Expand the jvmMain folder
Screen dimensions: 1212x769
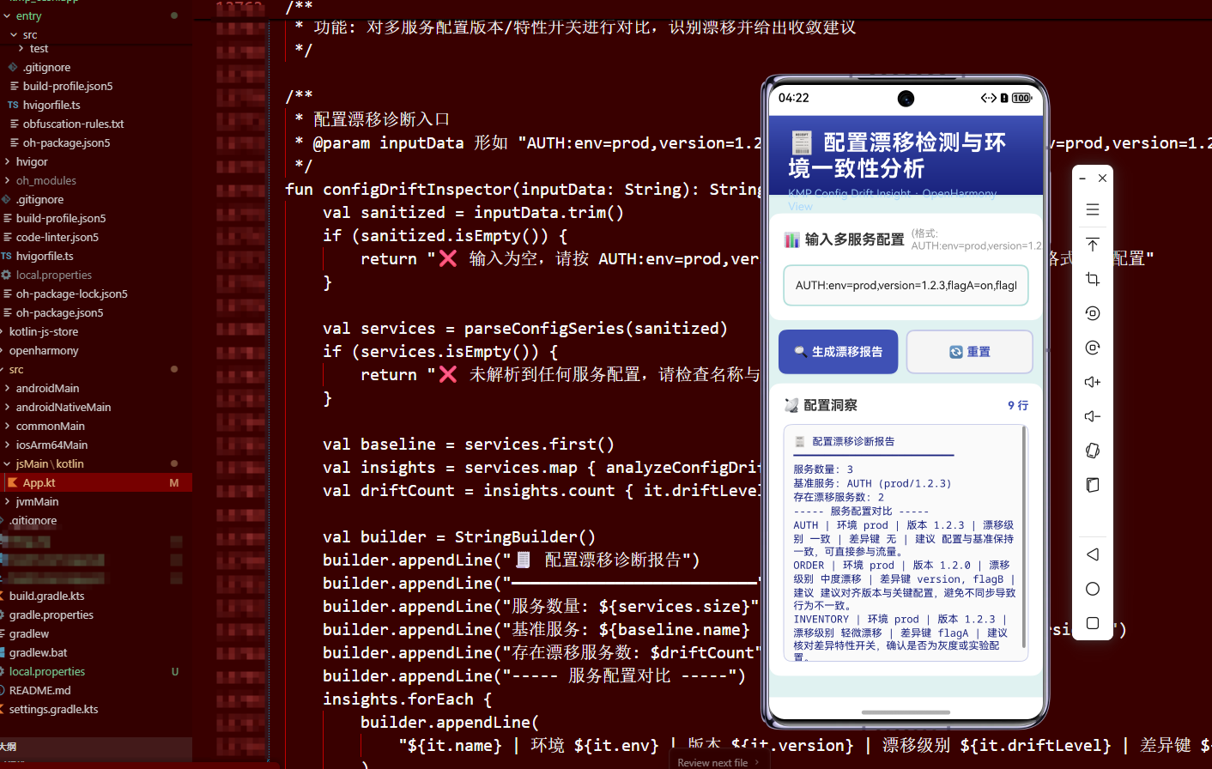7,501
